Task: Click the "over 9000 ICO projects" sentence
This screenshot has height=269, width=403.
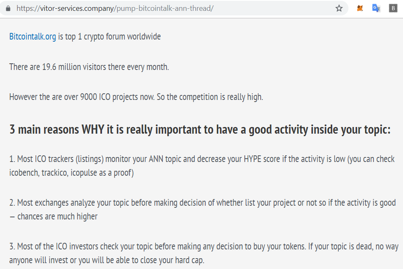Action: coord(136,97)
